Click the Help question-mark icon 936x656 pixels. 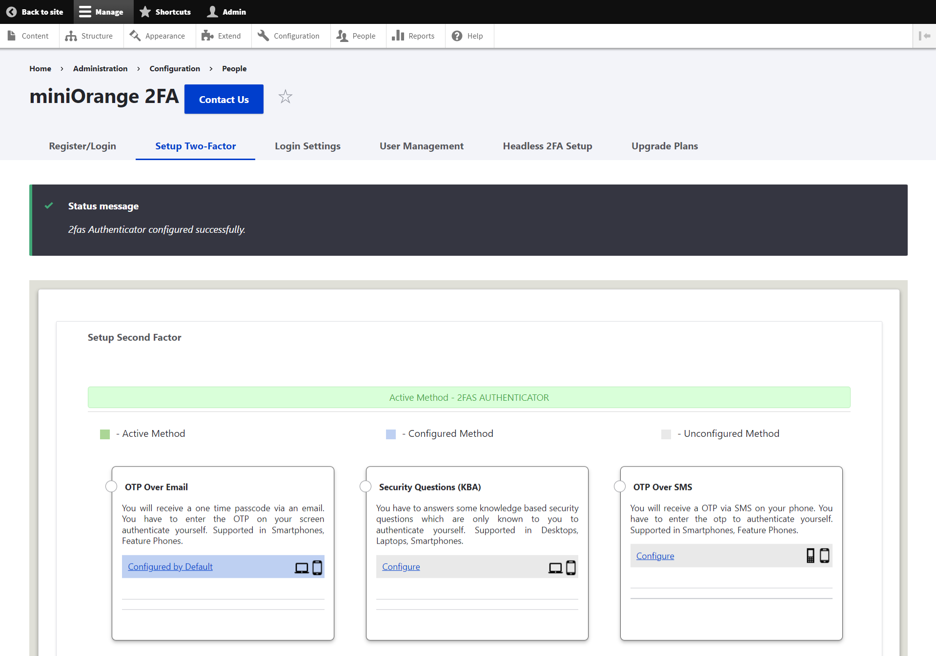click(457, 36)
